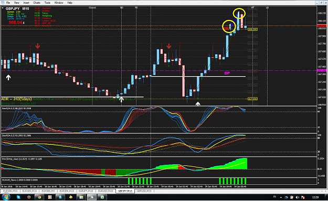Click the red current price tag on scale

coord(322,26)
